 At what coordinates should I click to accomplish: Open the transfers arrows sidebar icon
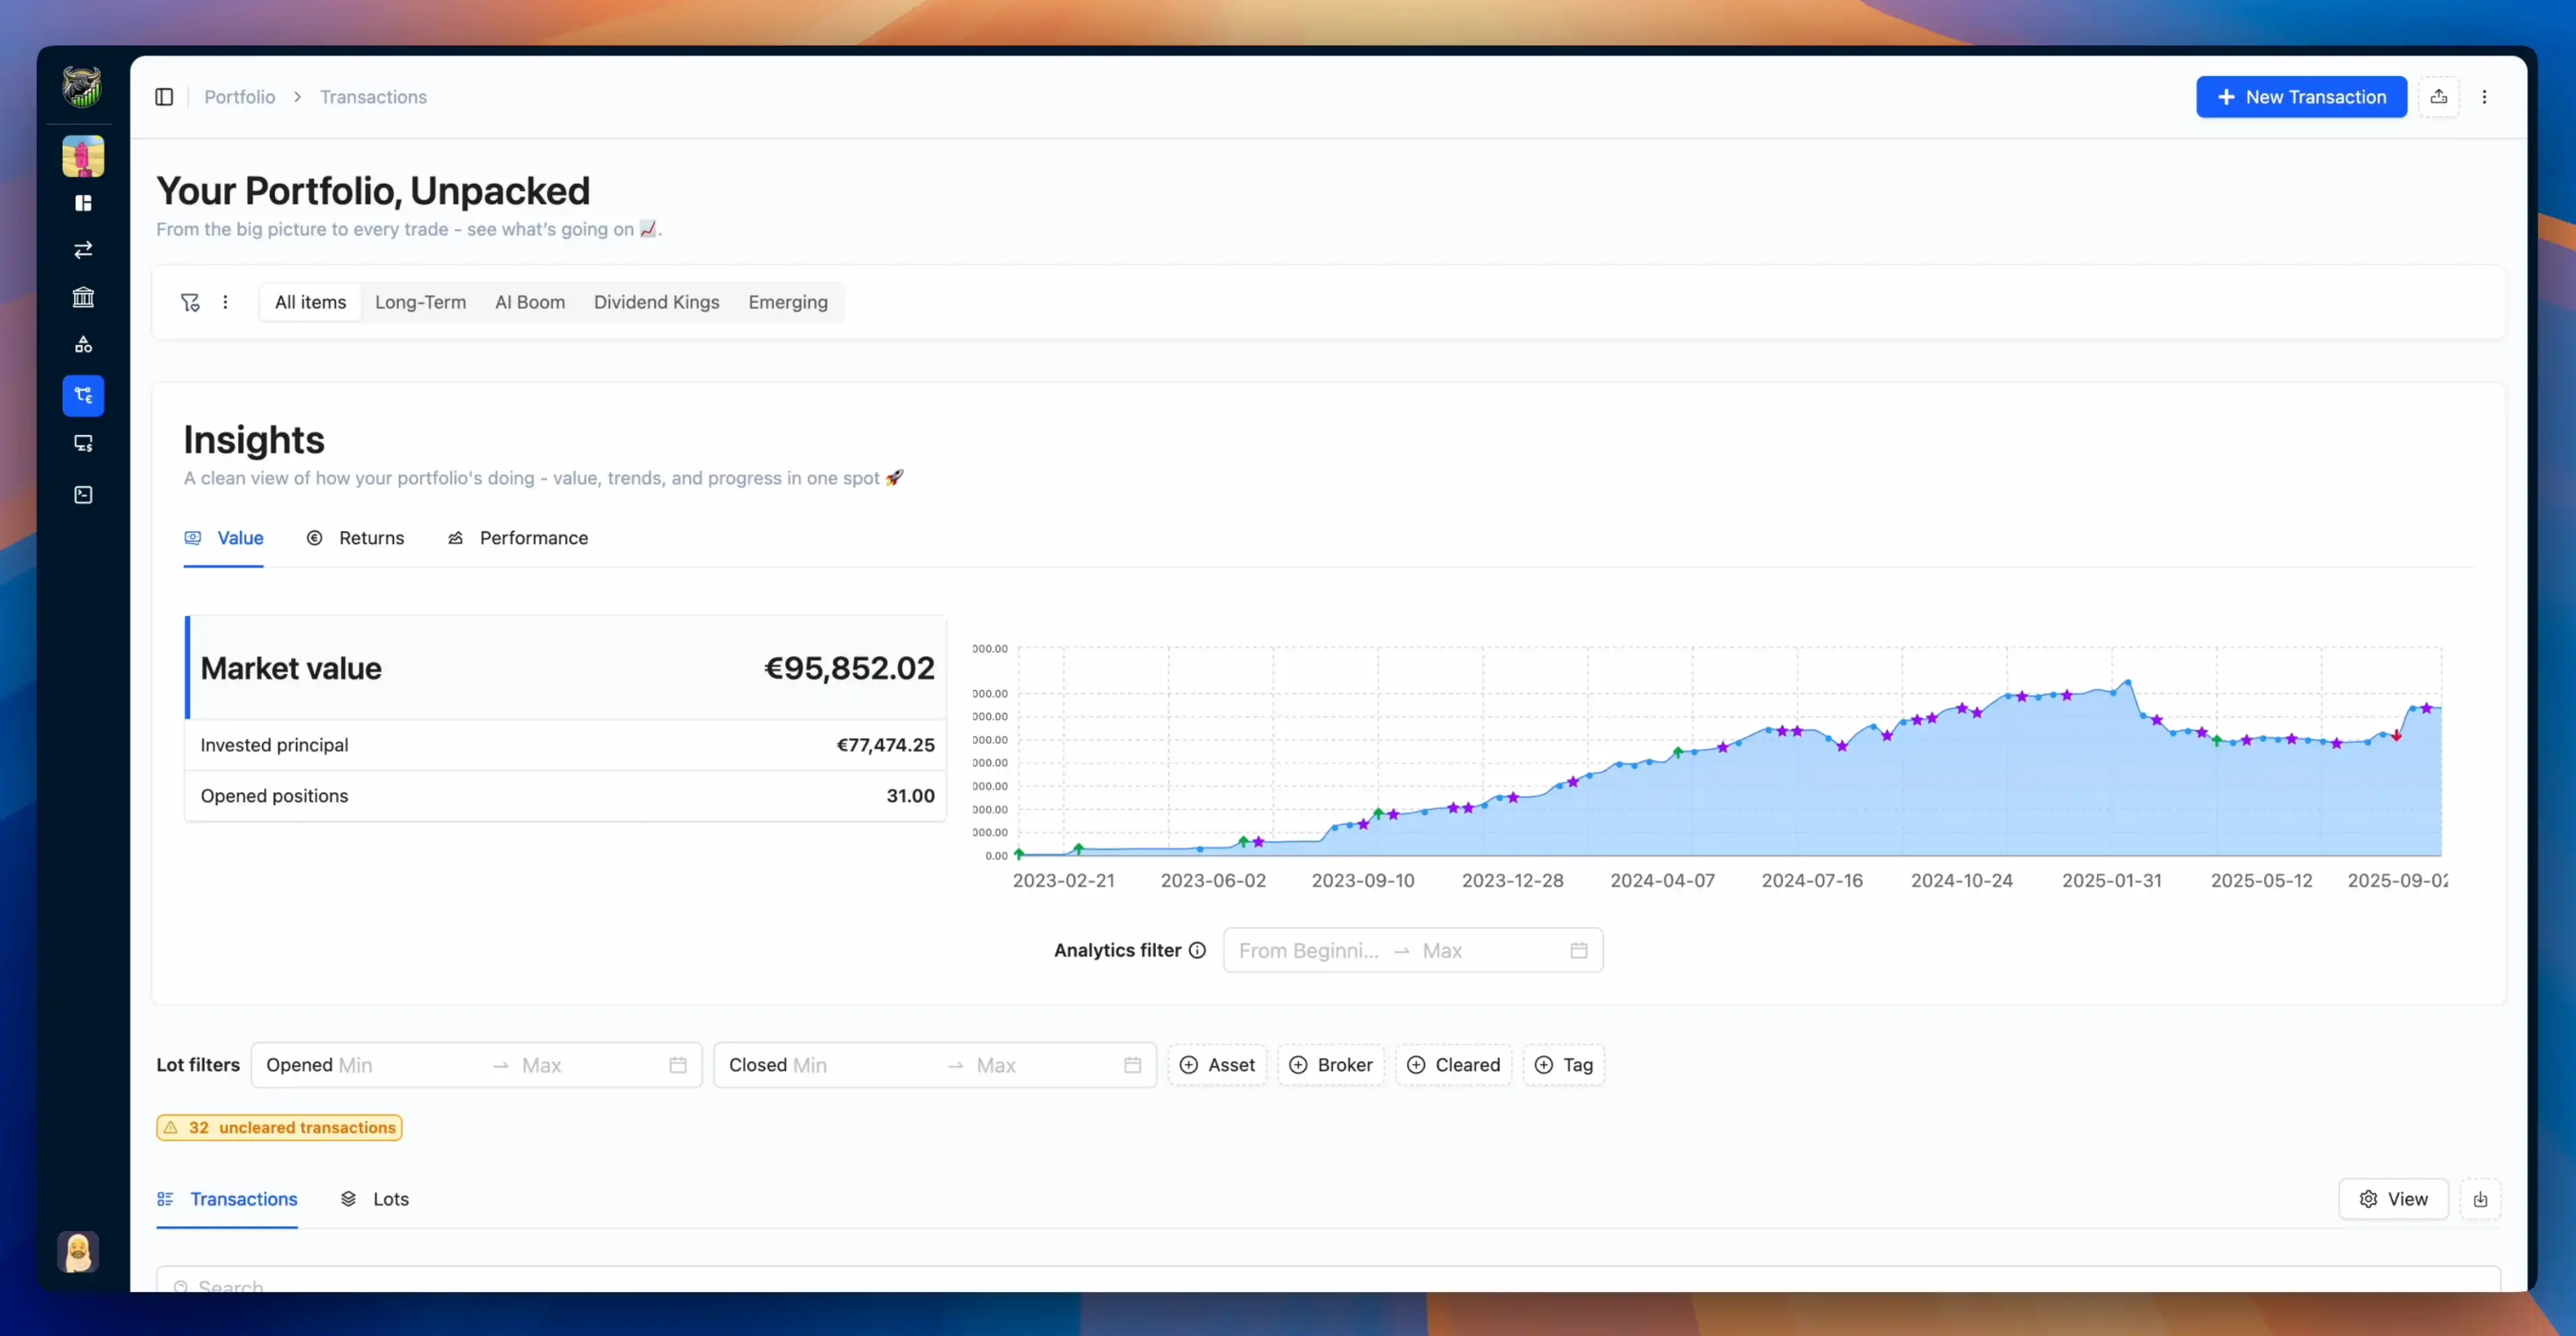(x=83, y=250)
